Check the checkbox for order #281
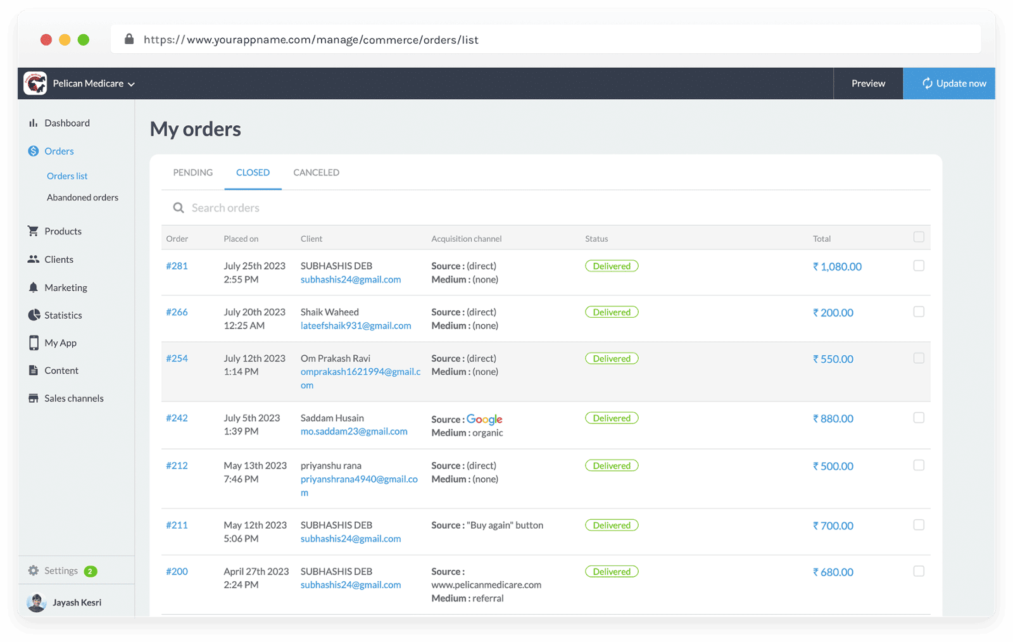Image resolution: width=1013 pixels, height=642 pixels. coord(919,266)
